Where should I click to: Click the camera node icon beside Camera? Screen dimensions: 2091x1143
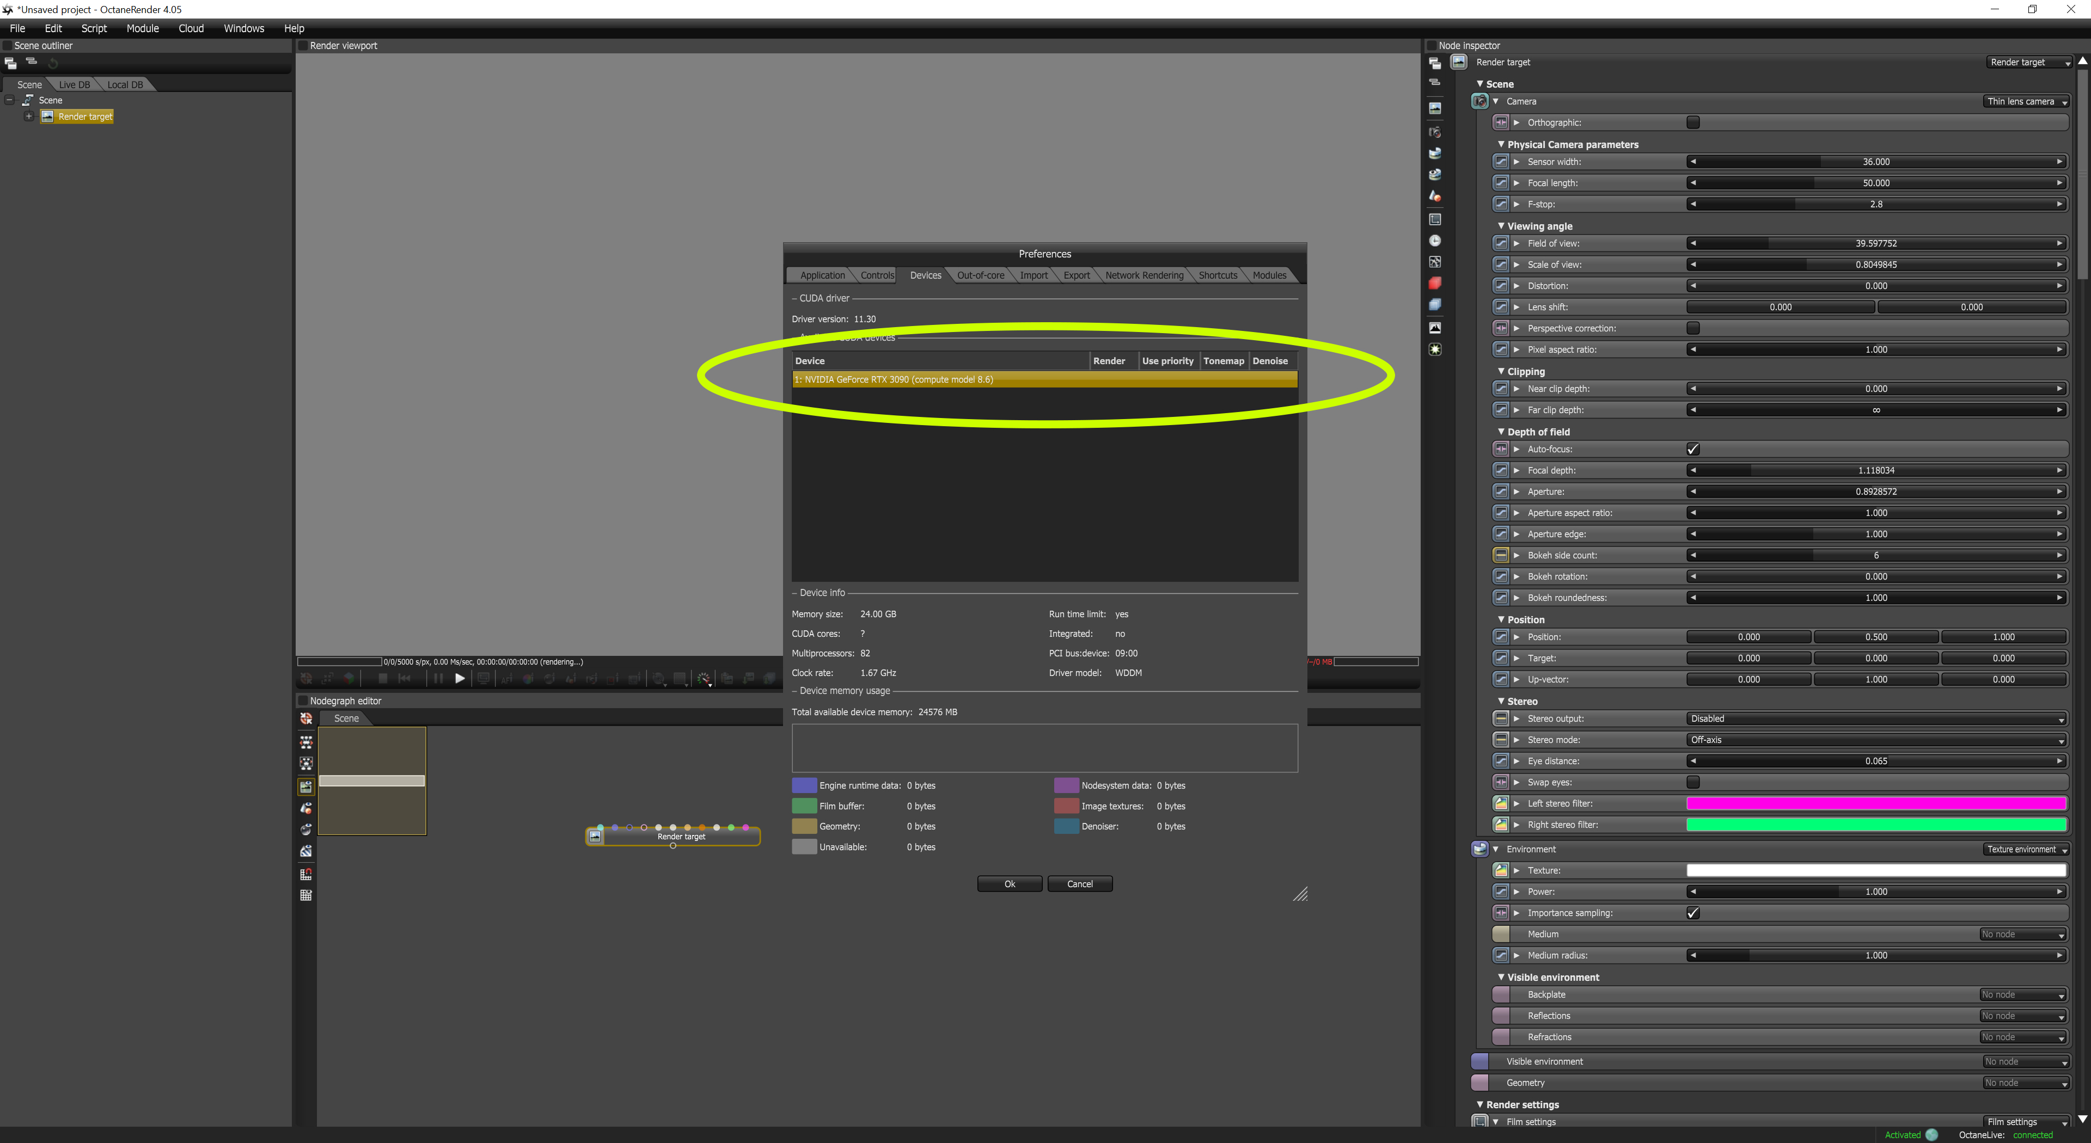pyautogui.click(x=1479, y=101)
